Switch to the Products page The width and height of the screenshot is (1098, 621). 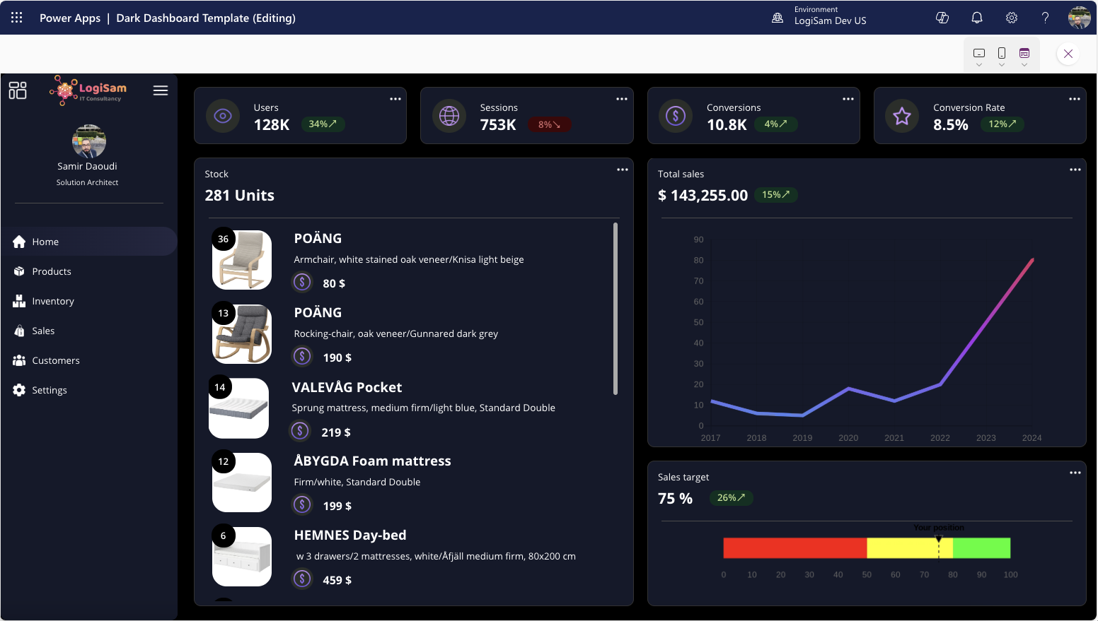tap(50, 271)
